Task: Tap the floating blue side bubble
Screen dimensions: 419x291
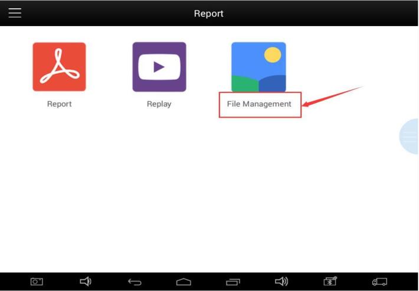Action: coord(409,136)
